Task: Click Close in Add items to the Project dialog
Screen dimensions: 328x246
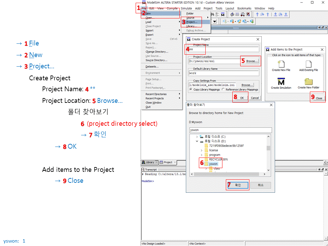Action: [x=319, y=98]
